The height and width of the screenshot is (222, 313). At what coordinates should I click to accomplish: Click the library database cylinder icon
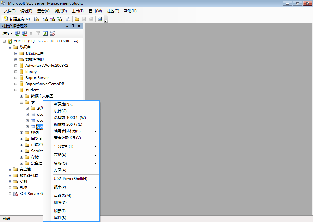pyautogui.click(x=21, y=72)
